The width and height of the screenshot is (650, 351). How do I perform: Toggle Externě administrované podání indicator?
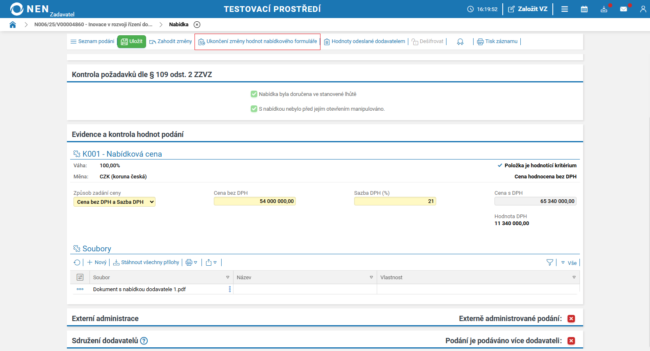point(571,319)
